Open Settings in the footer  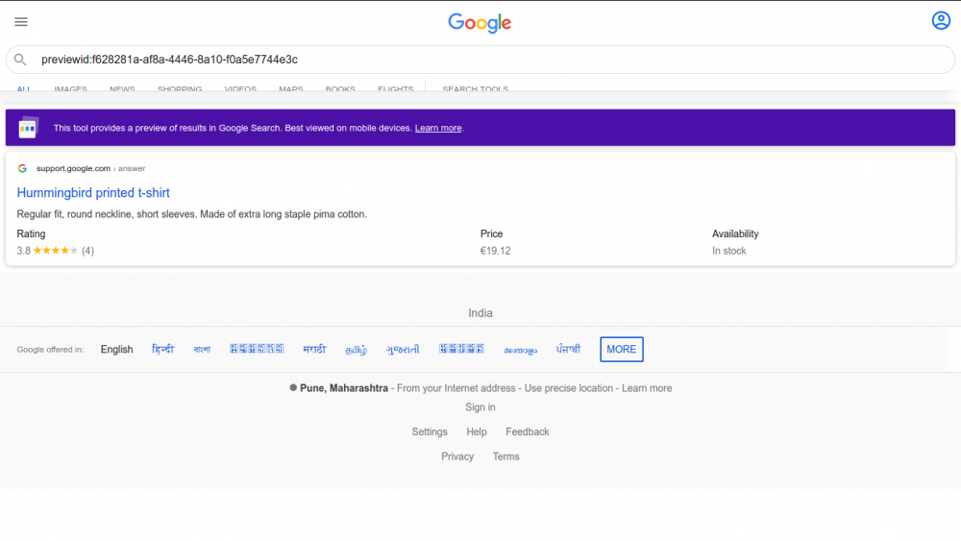pyautogui.click(x=430, y=432)
